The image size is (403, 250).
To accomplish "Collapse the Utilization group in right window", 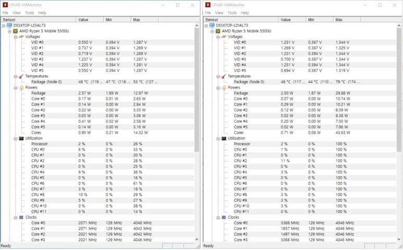I will (218, 139).
